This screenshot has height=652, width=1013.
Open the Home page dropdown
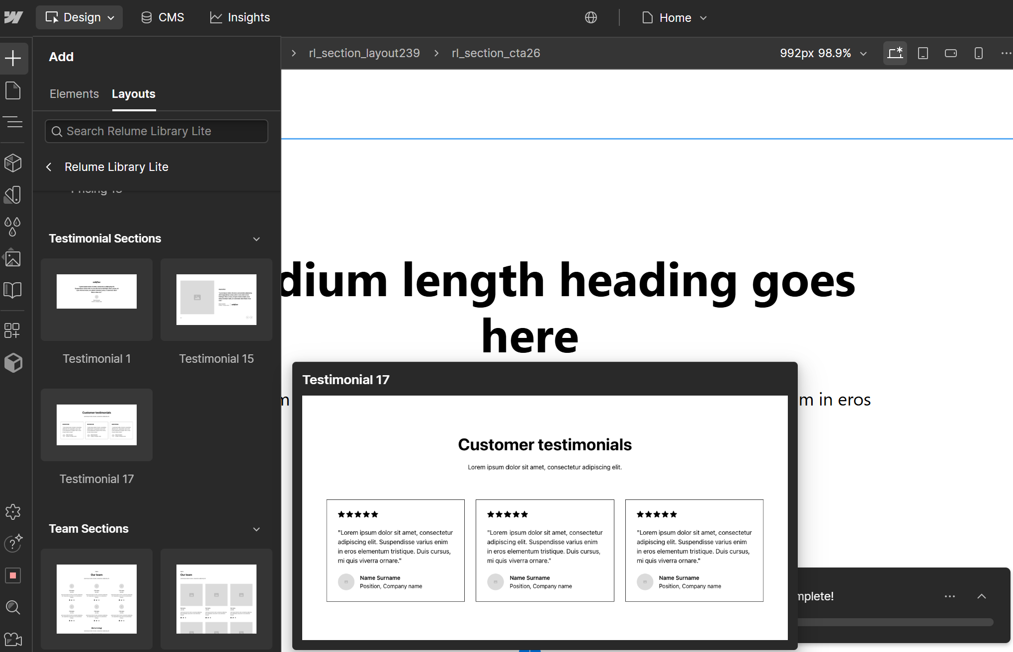click(675, 18)
